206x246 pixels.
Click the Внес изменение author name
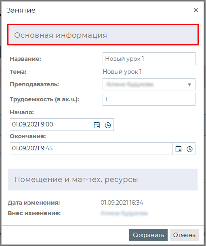tap(124, 213)
